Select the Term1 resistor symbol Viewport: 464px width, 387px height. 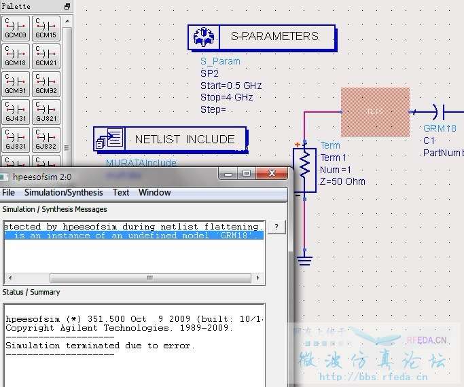click(x=304, y=170)
